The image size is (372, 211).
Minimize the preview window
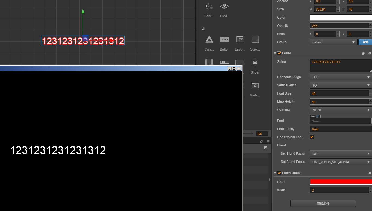[229, 68]
